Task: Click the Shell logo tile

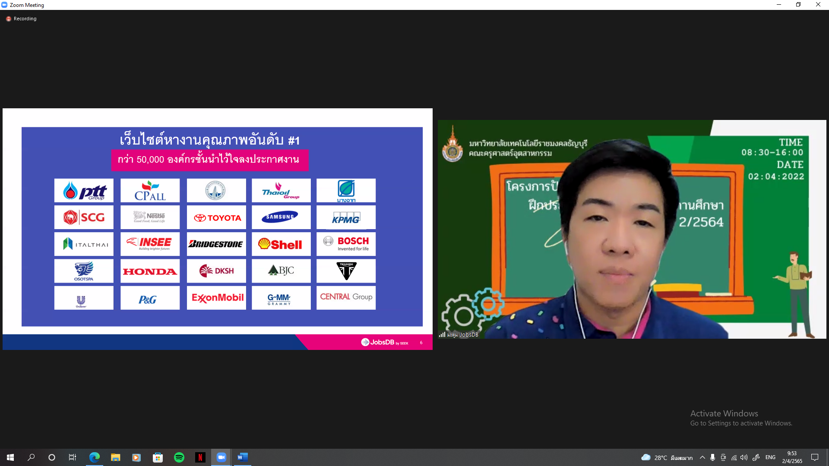Action: click(281, 244)
